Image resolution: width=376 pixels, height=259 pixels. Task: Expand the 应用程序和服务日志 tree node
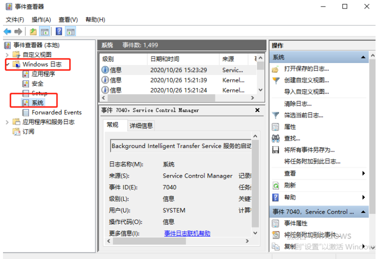[x=7, y=122]
